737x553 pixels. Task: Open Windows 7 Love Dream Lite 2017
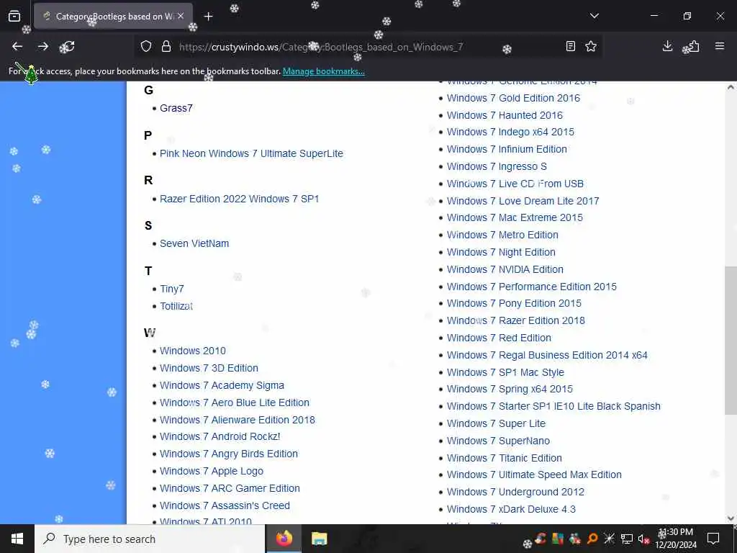point(523,202)
